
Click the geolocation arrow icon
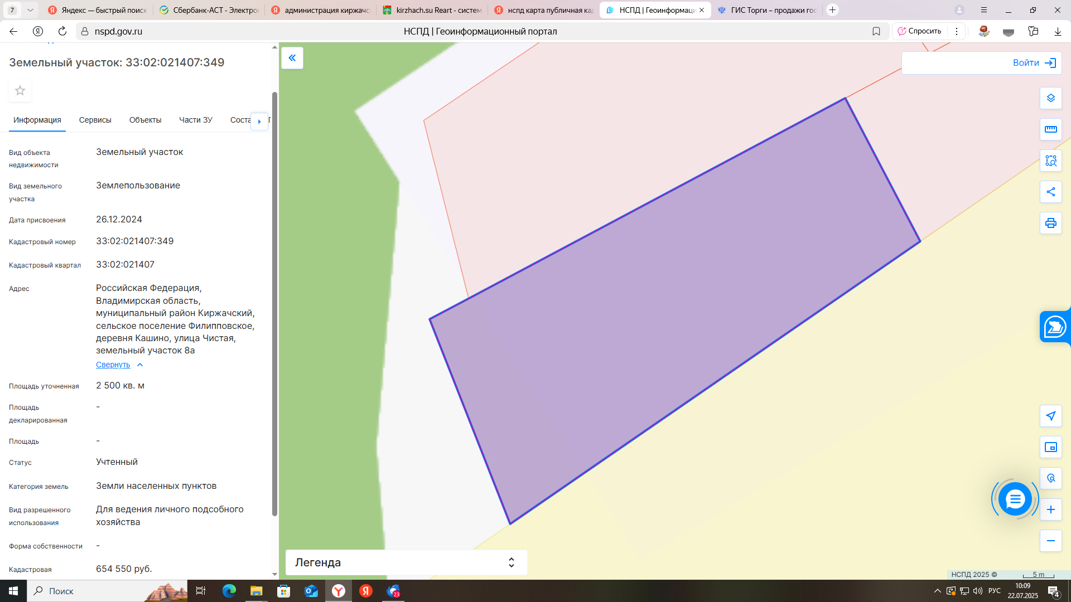(1050, 416)
